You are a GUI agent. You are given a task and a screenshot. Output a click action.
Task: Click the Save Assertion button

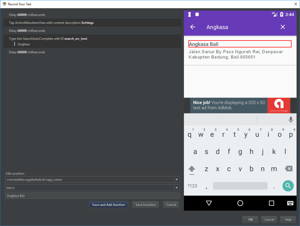pos(145,205)
